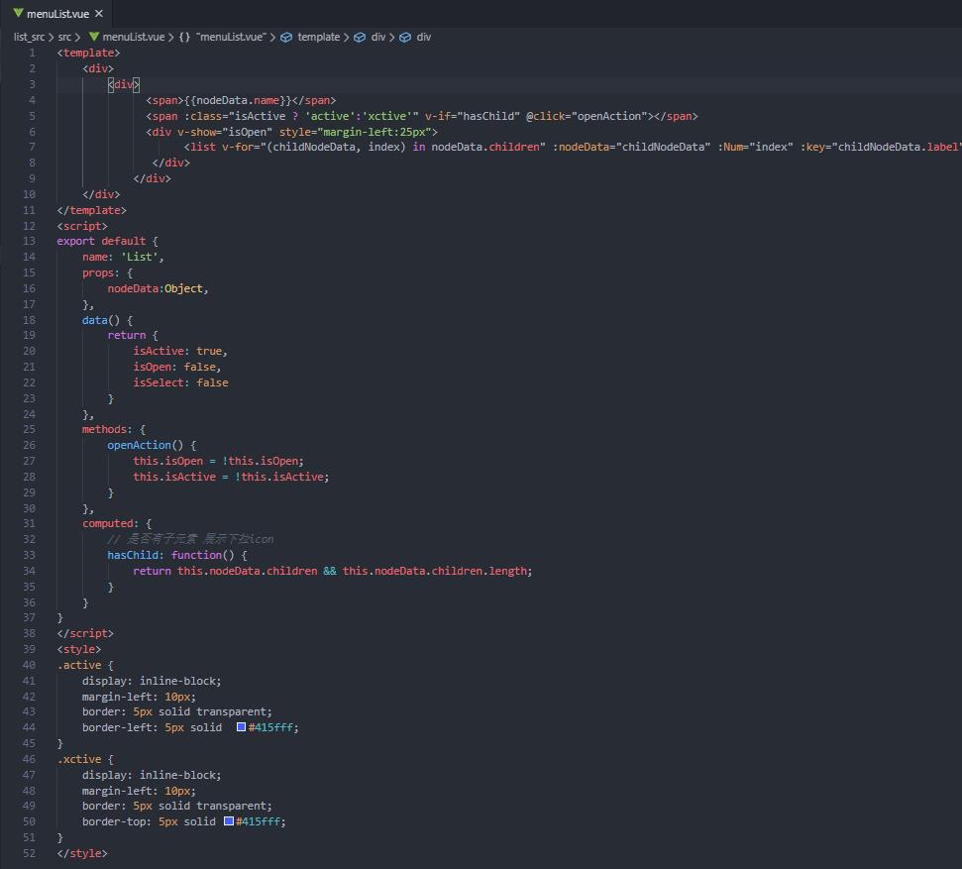Viewport: 962px width, 869px height.
Task: Open color picker swatch on border-top line
Action: click(228, 820)
